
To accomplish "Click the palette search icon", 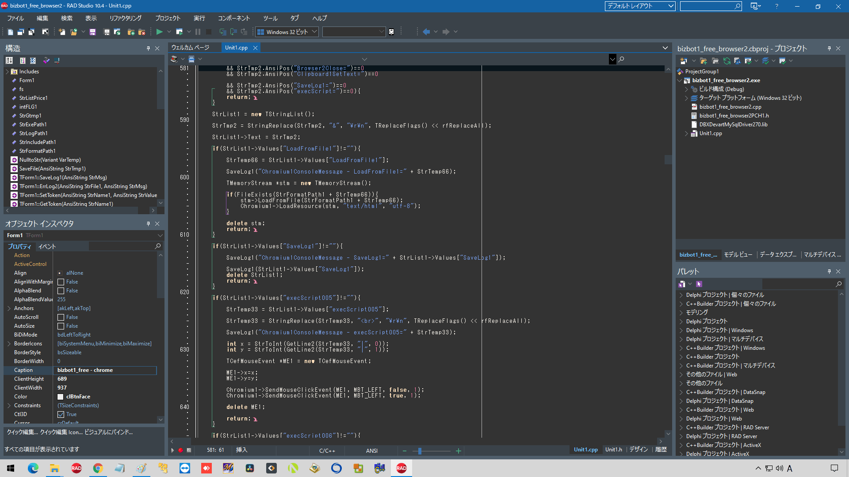I will point(840,284).
